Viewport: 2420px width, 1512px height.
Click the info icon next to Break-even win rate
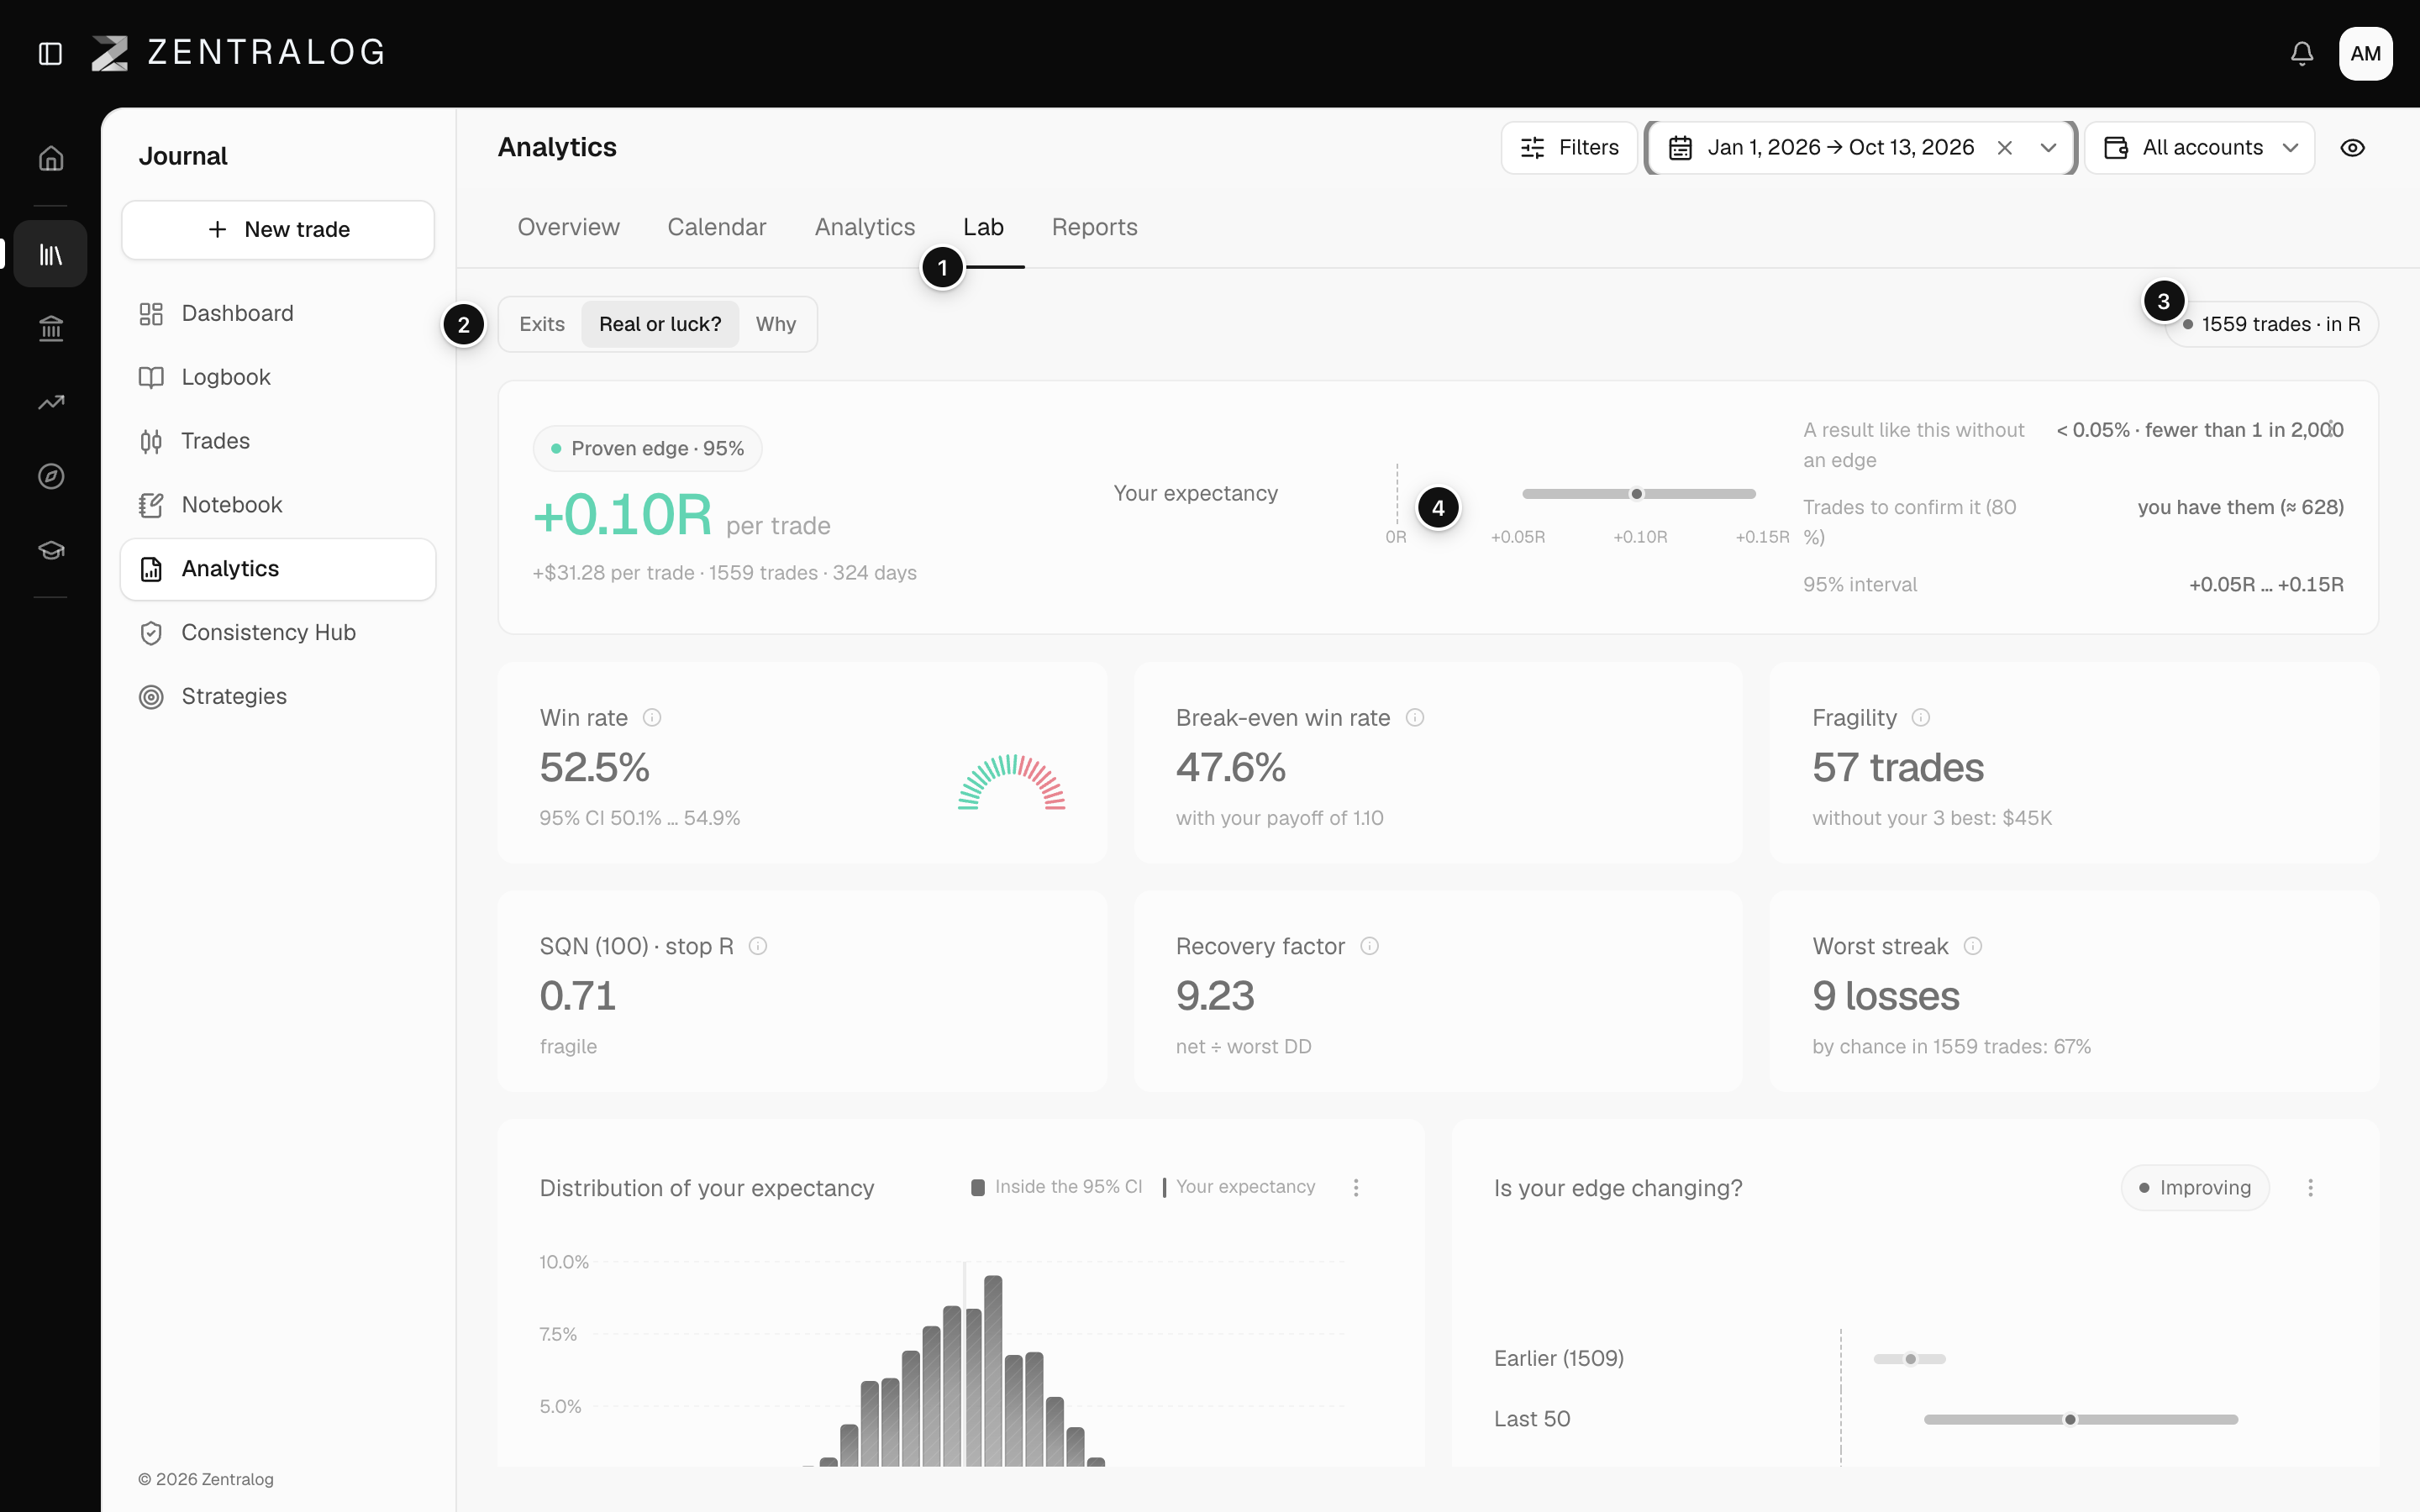1415,717
